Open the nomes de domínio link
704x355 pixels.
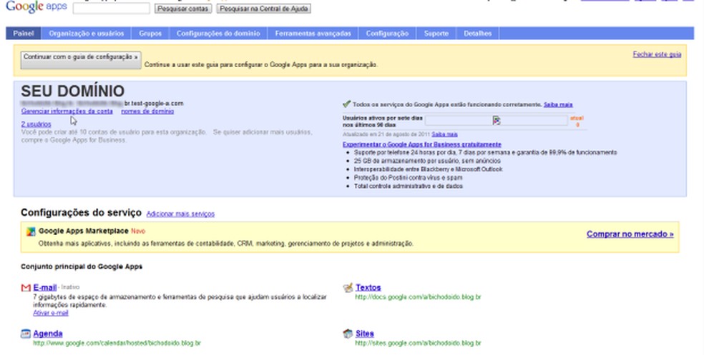[147, 111]
